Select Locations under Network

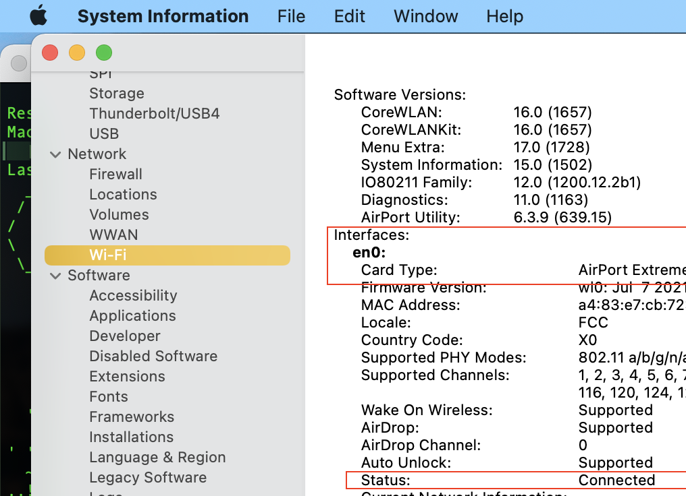click(x=123, y=194)
